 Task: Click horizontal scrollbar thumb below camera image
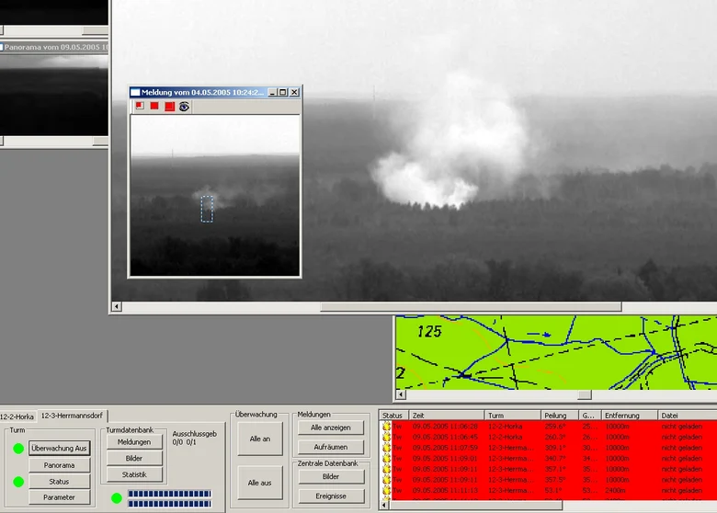[x=471, y=306]
